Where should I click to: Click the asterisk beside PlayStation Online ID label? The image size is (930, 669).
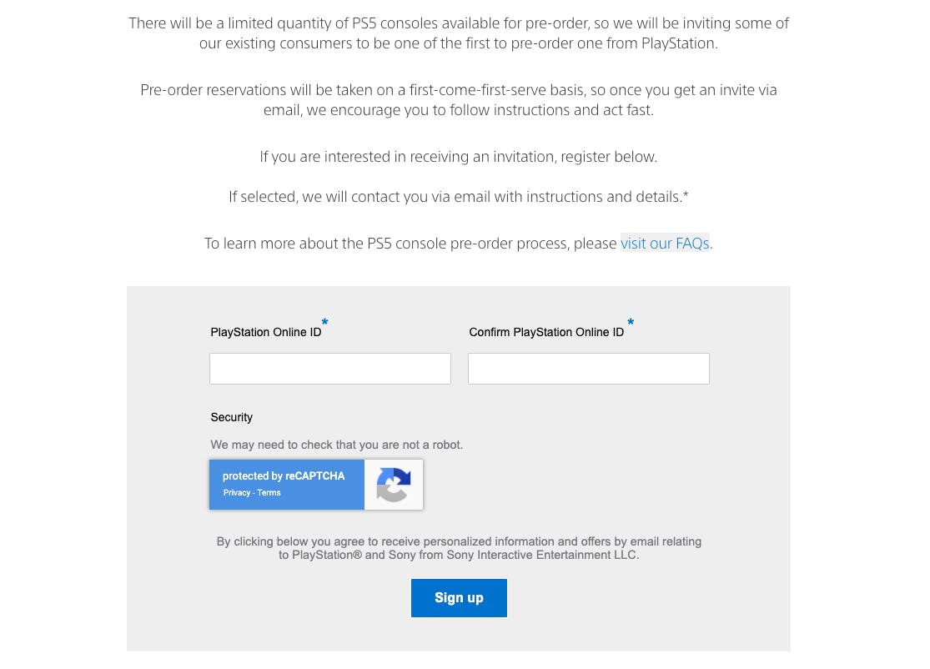coord(324,322)
